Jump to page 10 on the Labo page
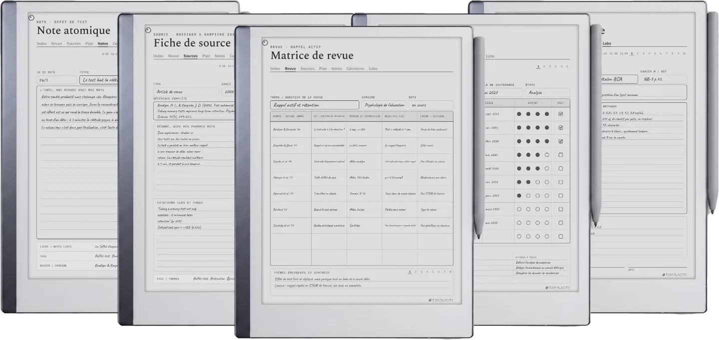719x340 pixels. pos(684,53)
